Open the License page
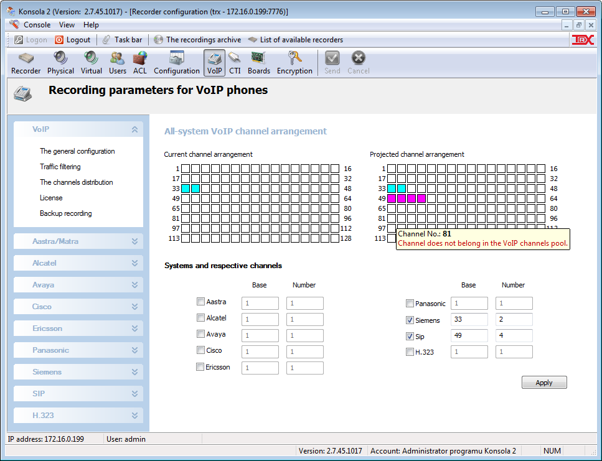Viewport: 602px width, 461px height. tap(51, 198)
